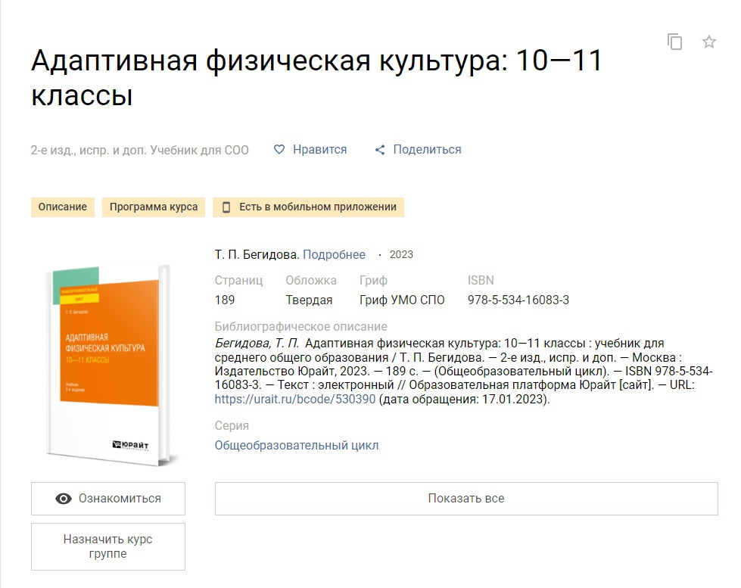Click the heart icon next to Нравится
Viewport: 741px width, 588px height.
(x=279, y=149)
